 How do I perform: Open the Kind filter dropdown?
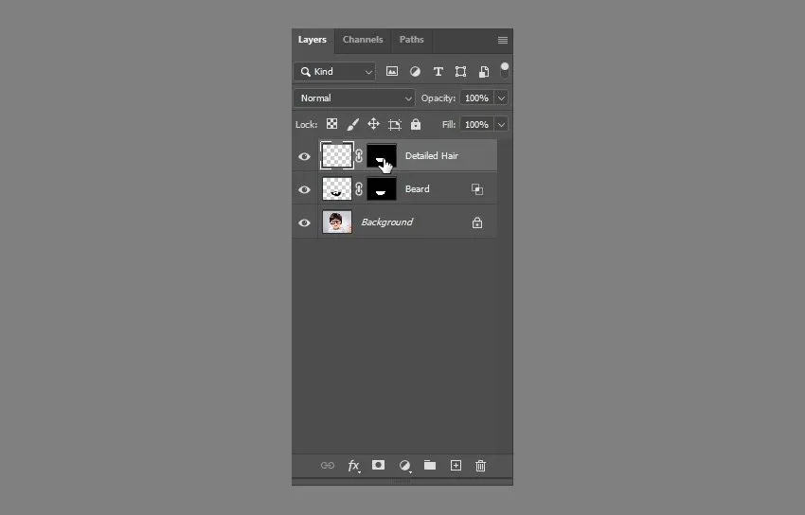point(334,72)
